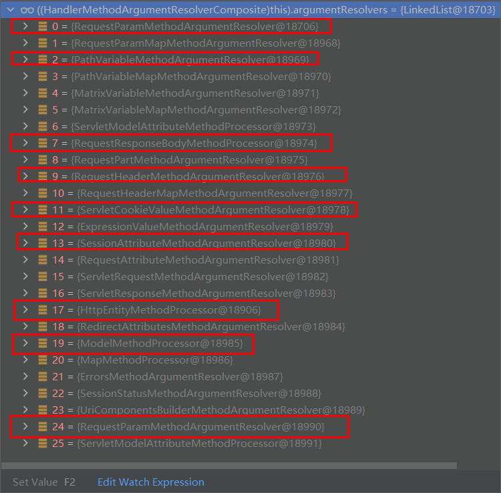This screenshot has width=501, height=493.
Task: Select the MapMethodProcessor@18986 row text
Action: tap(155, 360)
